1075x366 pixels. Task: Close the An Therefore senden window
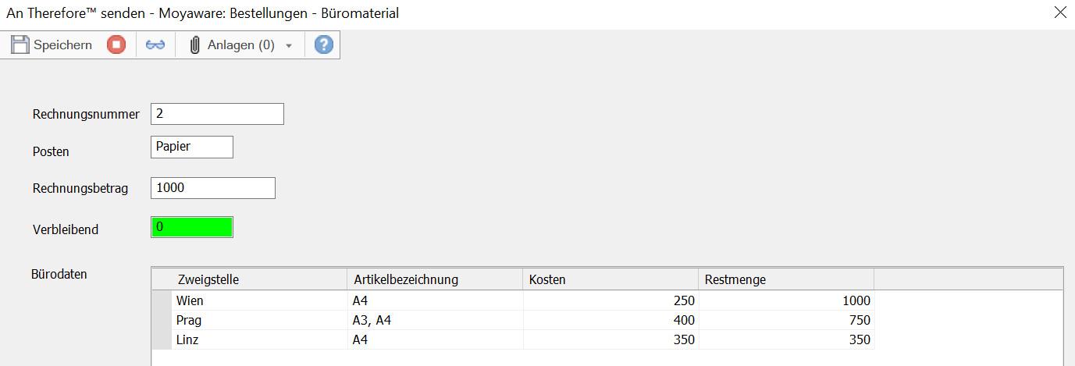point(1060,12)
